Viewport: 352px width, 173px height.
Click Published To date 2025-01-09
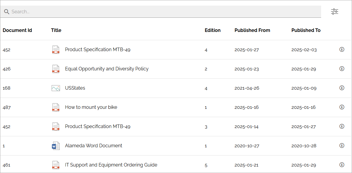(304, 88)
